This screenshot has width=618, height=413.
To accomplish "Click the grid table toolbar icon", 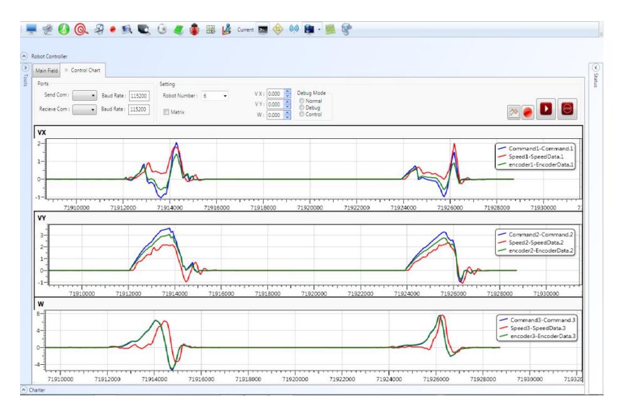I will pyautogui.click(x=211, y=29).
